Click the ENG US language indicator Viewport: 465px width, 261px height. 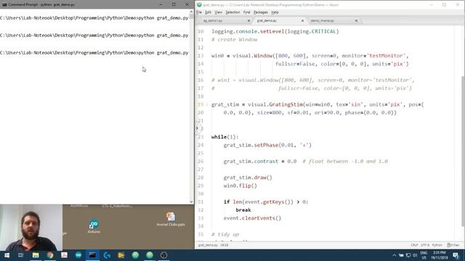click(424, 255)
